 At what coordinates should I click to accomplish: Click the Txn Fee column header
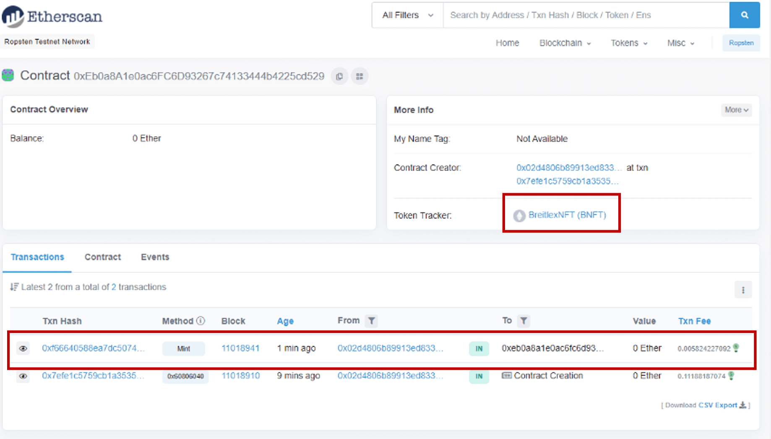tap(694, 321)
